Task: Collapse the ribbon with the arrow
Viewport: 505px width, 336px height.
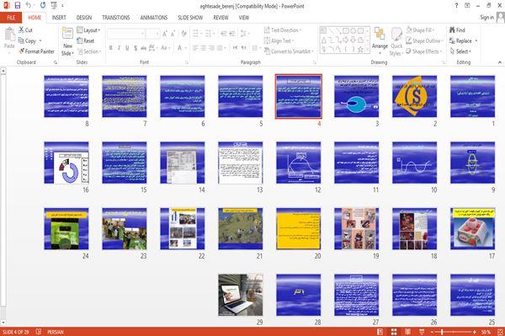Action: coord(500,62)
